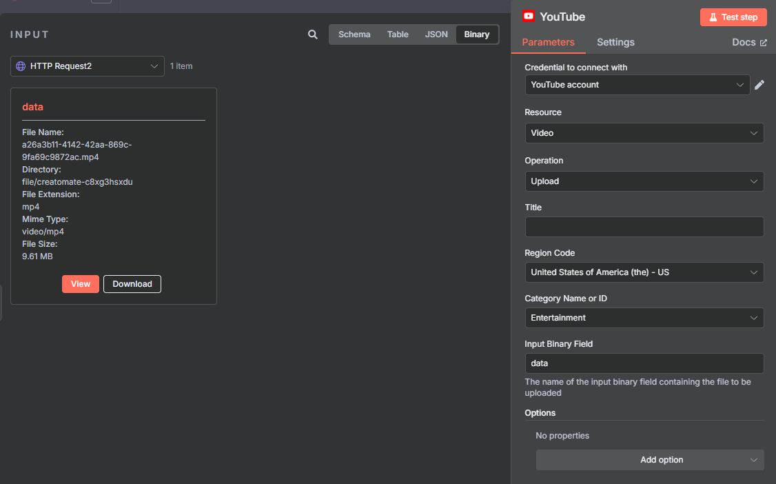The width and height of the screenshot is (776, 484).
Task: Expand the HTTP Request2 source dropdown
Action: 88,66
